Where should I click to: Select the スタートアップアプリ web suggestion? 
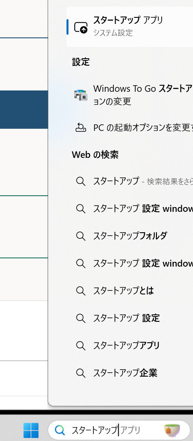pos(130,345)
